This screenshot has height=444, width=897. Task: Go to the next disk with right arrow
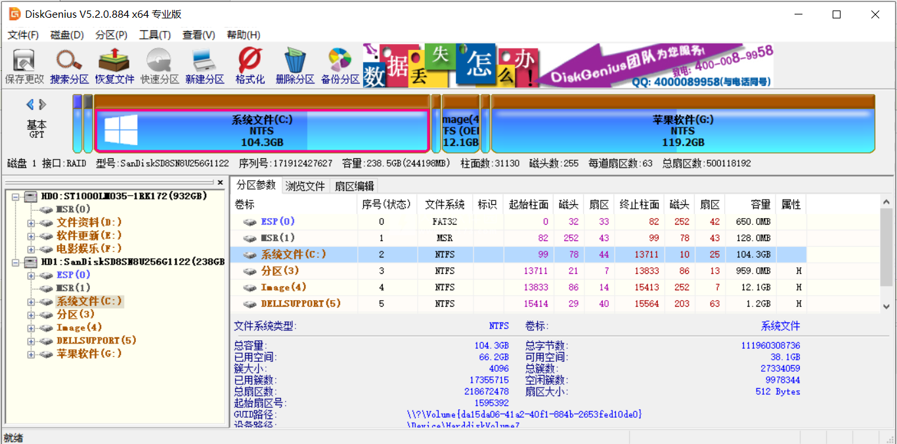tap(43, 104)
